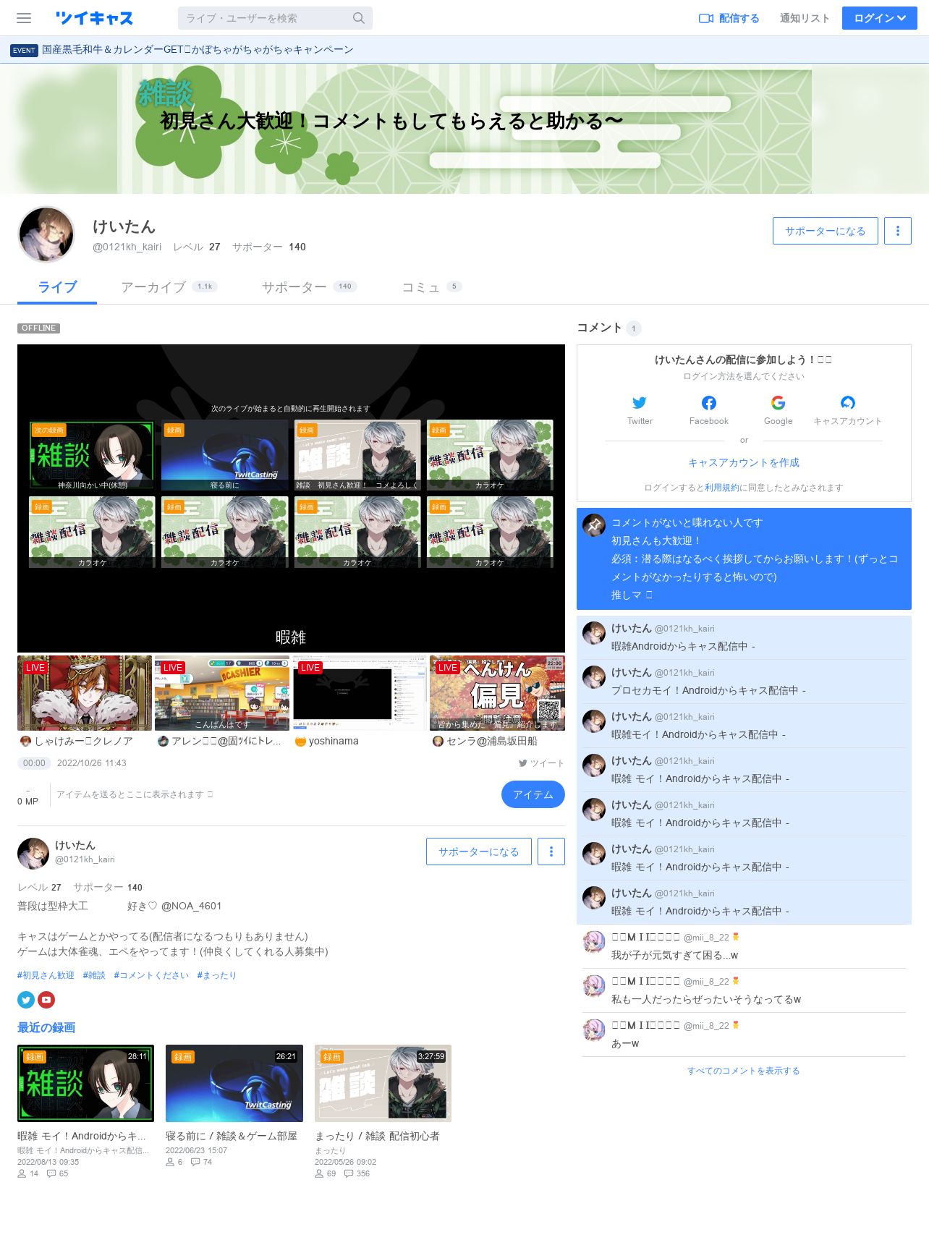
Task: Click キャスアカウントを作成 link
Action: [x=744, y=462]
